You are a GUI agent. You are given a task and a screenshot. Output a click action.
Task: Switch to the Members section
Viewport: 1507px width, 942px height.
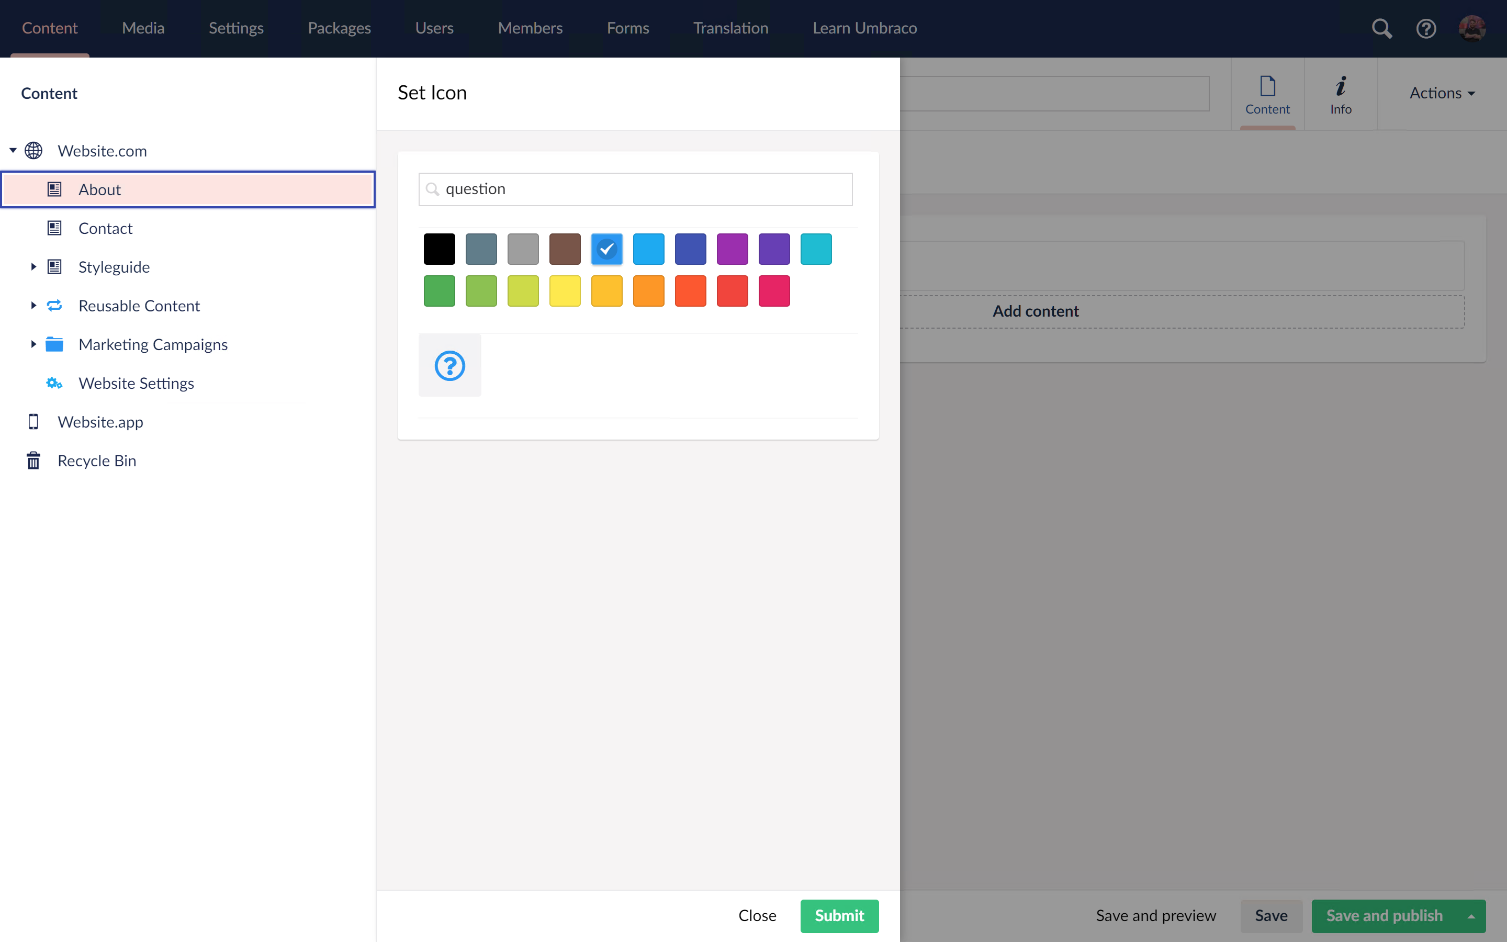point(530,29)
